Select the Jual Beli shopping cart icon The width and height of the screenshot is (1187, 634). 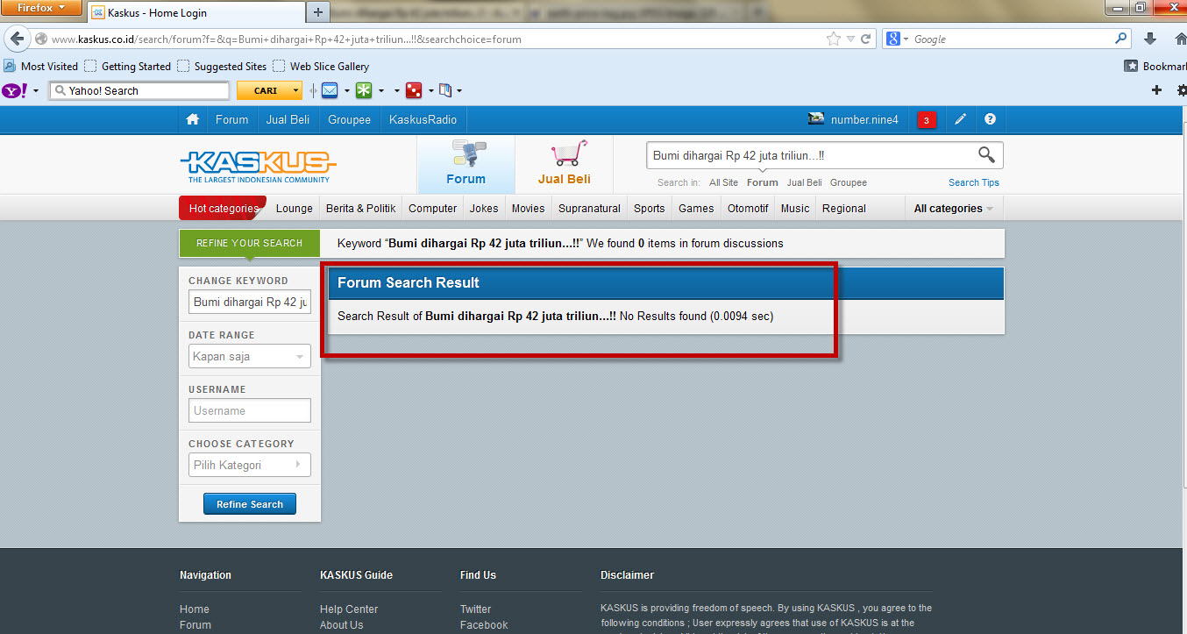click(x=568, y=153)
